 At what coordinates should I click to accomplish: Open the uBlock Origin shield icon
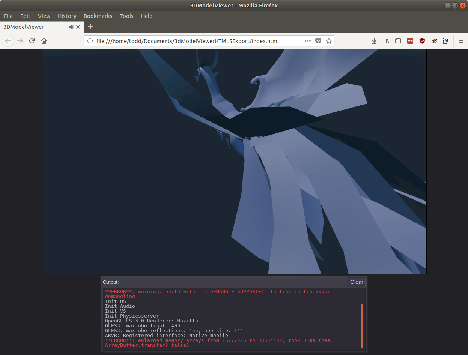[x=422, y=41]
